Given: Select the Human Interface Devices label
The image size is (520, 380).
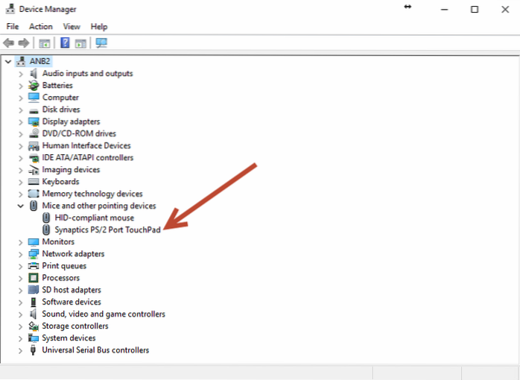Looking at the screenshot, I should click(86, 145).
